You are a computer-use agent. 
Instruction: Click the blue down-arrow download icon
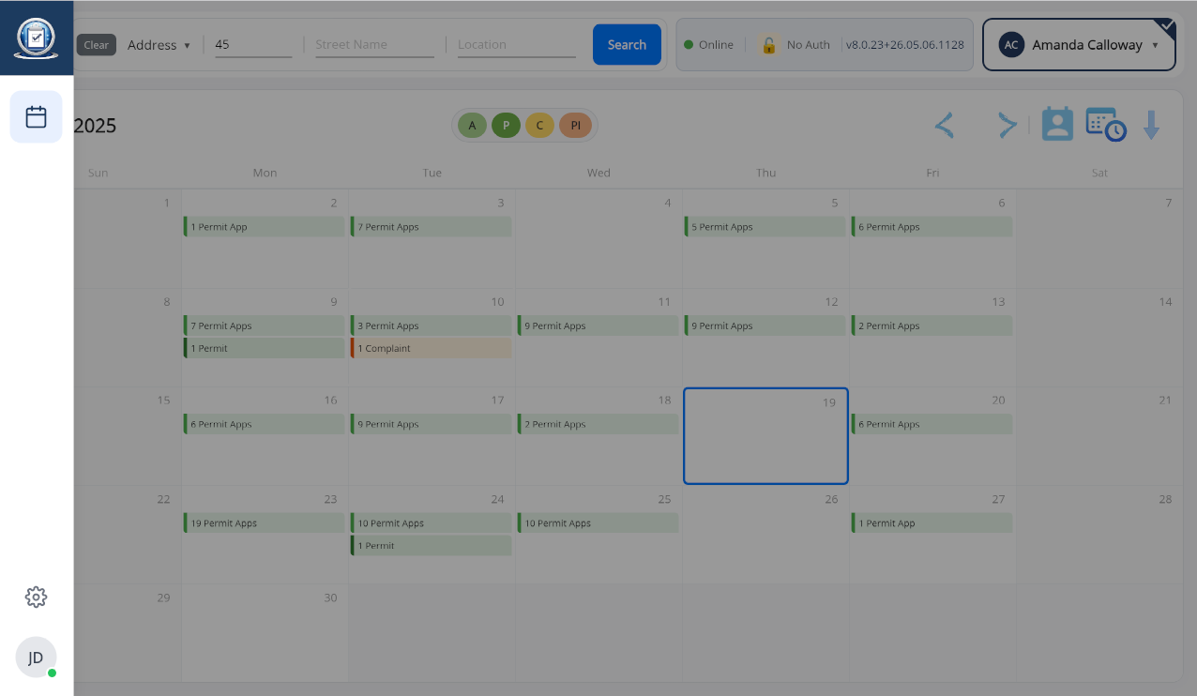pos(1152,126)
